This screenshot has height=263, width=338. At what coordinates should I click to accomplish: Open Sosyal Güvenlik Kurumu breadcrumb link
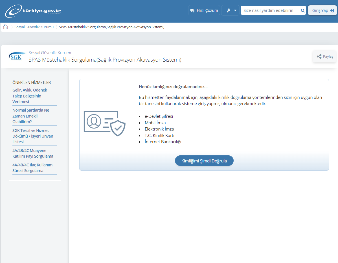click(x=34, y=27)
